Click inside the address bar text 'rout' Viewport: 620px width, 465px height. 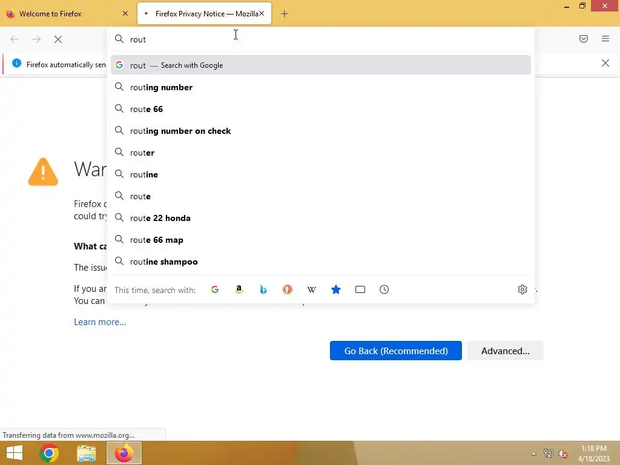pyautogui.click(x=138, y=39)
